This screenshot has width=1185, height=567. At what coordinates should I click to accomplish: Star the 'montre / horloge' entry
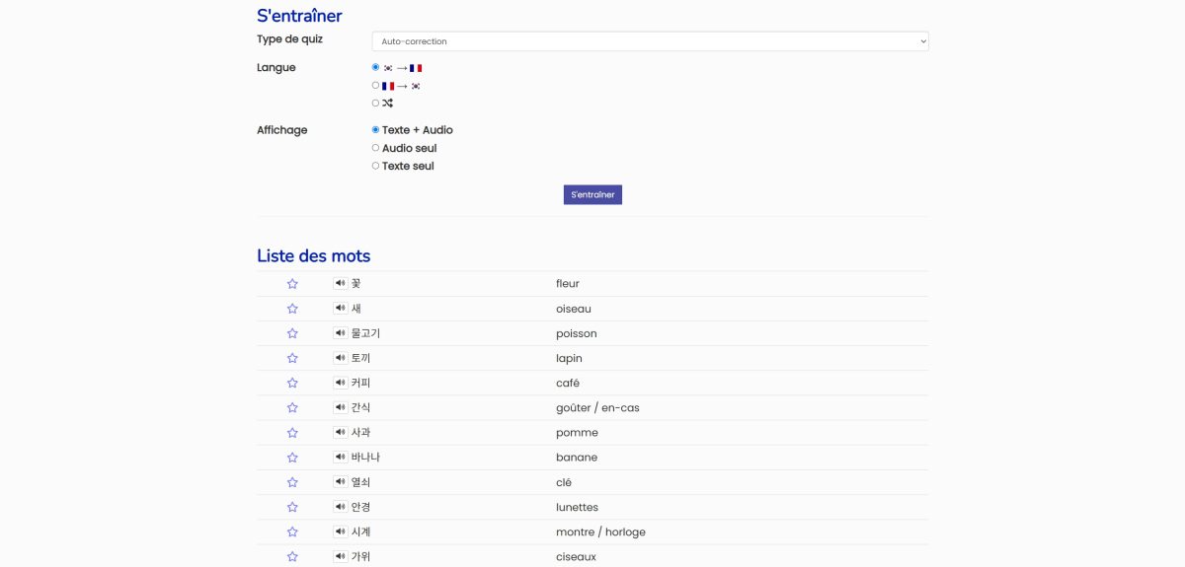[292, 532]
